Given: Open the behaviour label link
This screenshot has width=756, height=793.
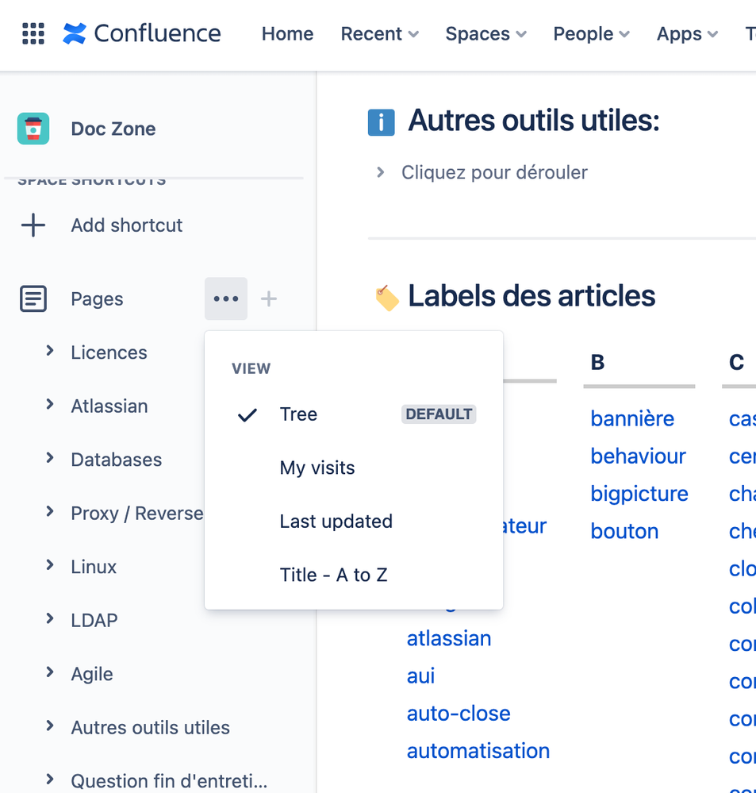Looking at the screenshot, I should [x=639, y=456].
